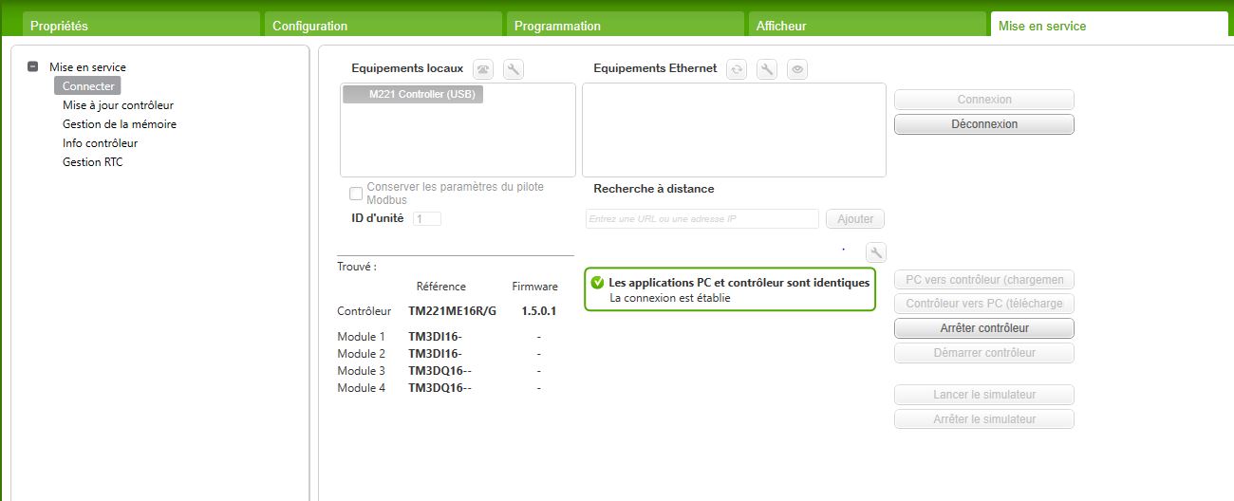Open Gestion de la mémoire
1234x501 pixels.
(x=120, y=124)
